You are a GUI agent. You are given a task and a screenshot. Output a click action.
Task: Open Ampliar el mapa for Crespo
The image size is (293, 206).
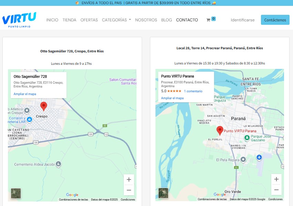click(25, 94)
